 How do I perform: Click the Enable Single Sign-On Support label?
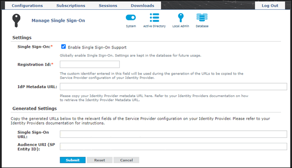[x=97, y=47]
